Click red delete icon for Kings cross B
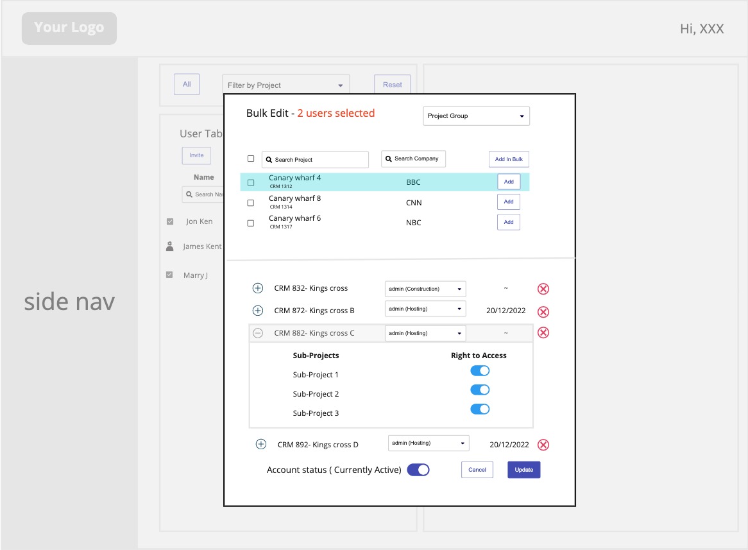 [543, 312]
